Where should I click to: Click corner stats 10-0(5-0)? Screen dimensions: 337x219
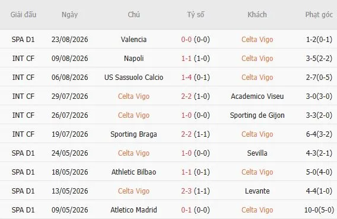tap(319, 210)
